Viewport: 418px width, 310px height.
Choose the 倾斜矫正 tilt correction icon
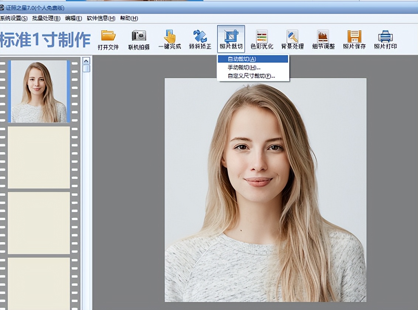(x=200, y=37)
